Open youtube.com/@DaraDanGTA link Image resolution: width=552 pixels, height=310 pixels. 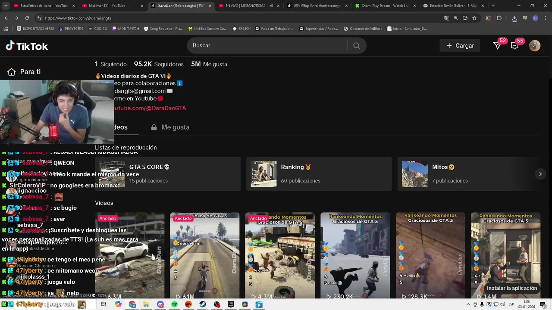tap(150, 108)
